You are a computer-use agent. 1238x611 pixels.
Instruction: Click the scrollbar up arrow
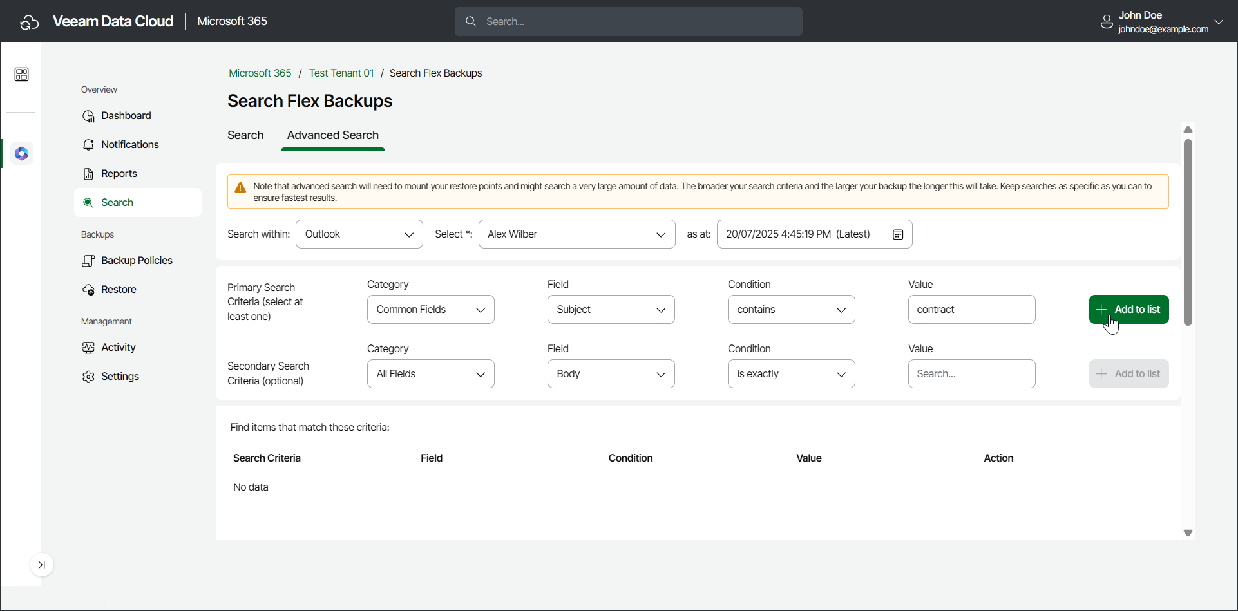coord(1188,130)
